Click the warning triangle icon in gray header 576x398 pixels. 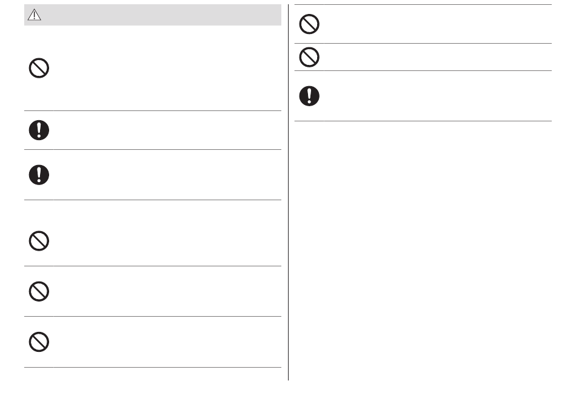[x=34, y=15]
